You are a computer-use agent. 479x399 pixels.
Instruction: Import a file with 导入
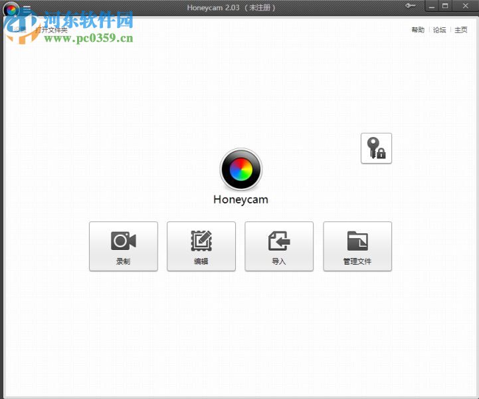[x=279, y=247]
